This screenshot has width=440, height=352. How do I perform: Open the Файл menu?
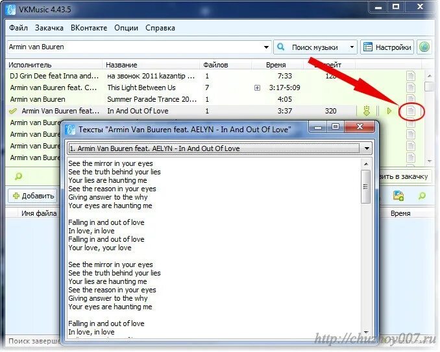(18, 28)
